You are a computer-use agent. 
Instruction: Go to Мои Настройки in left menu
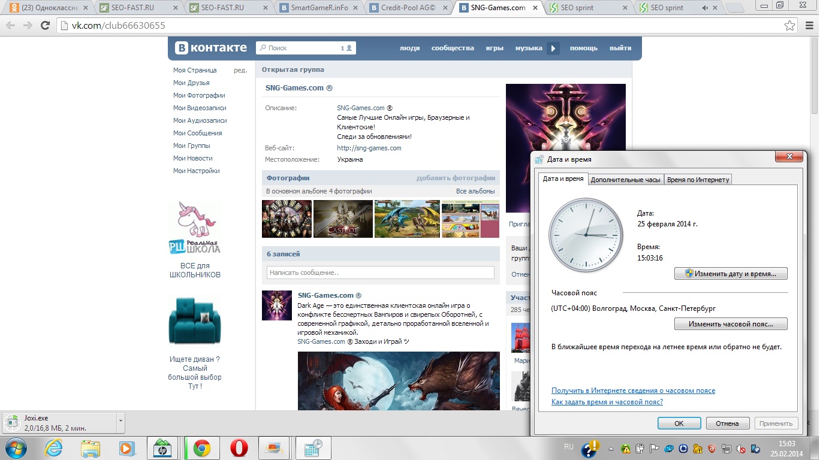tap(197, 171)
